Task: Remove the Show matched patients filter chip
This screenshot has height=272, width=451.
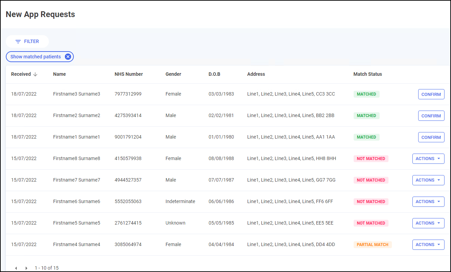Action: click(x=68, y=57)
